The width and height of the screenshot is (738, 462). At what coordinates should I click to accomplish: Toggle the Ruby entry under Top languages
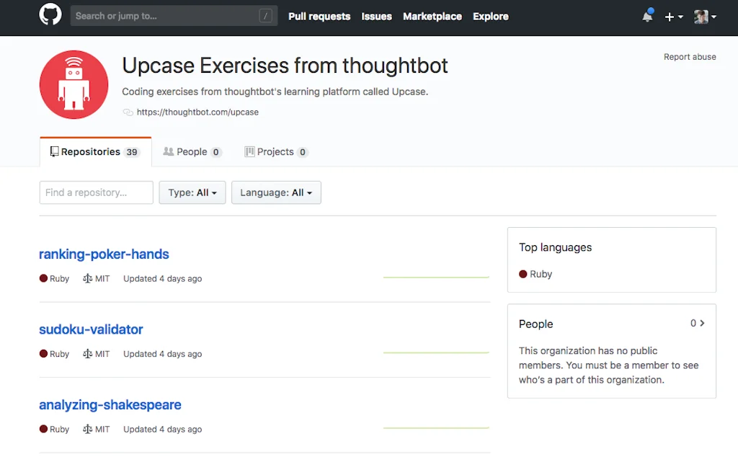(x=537, y=274)
